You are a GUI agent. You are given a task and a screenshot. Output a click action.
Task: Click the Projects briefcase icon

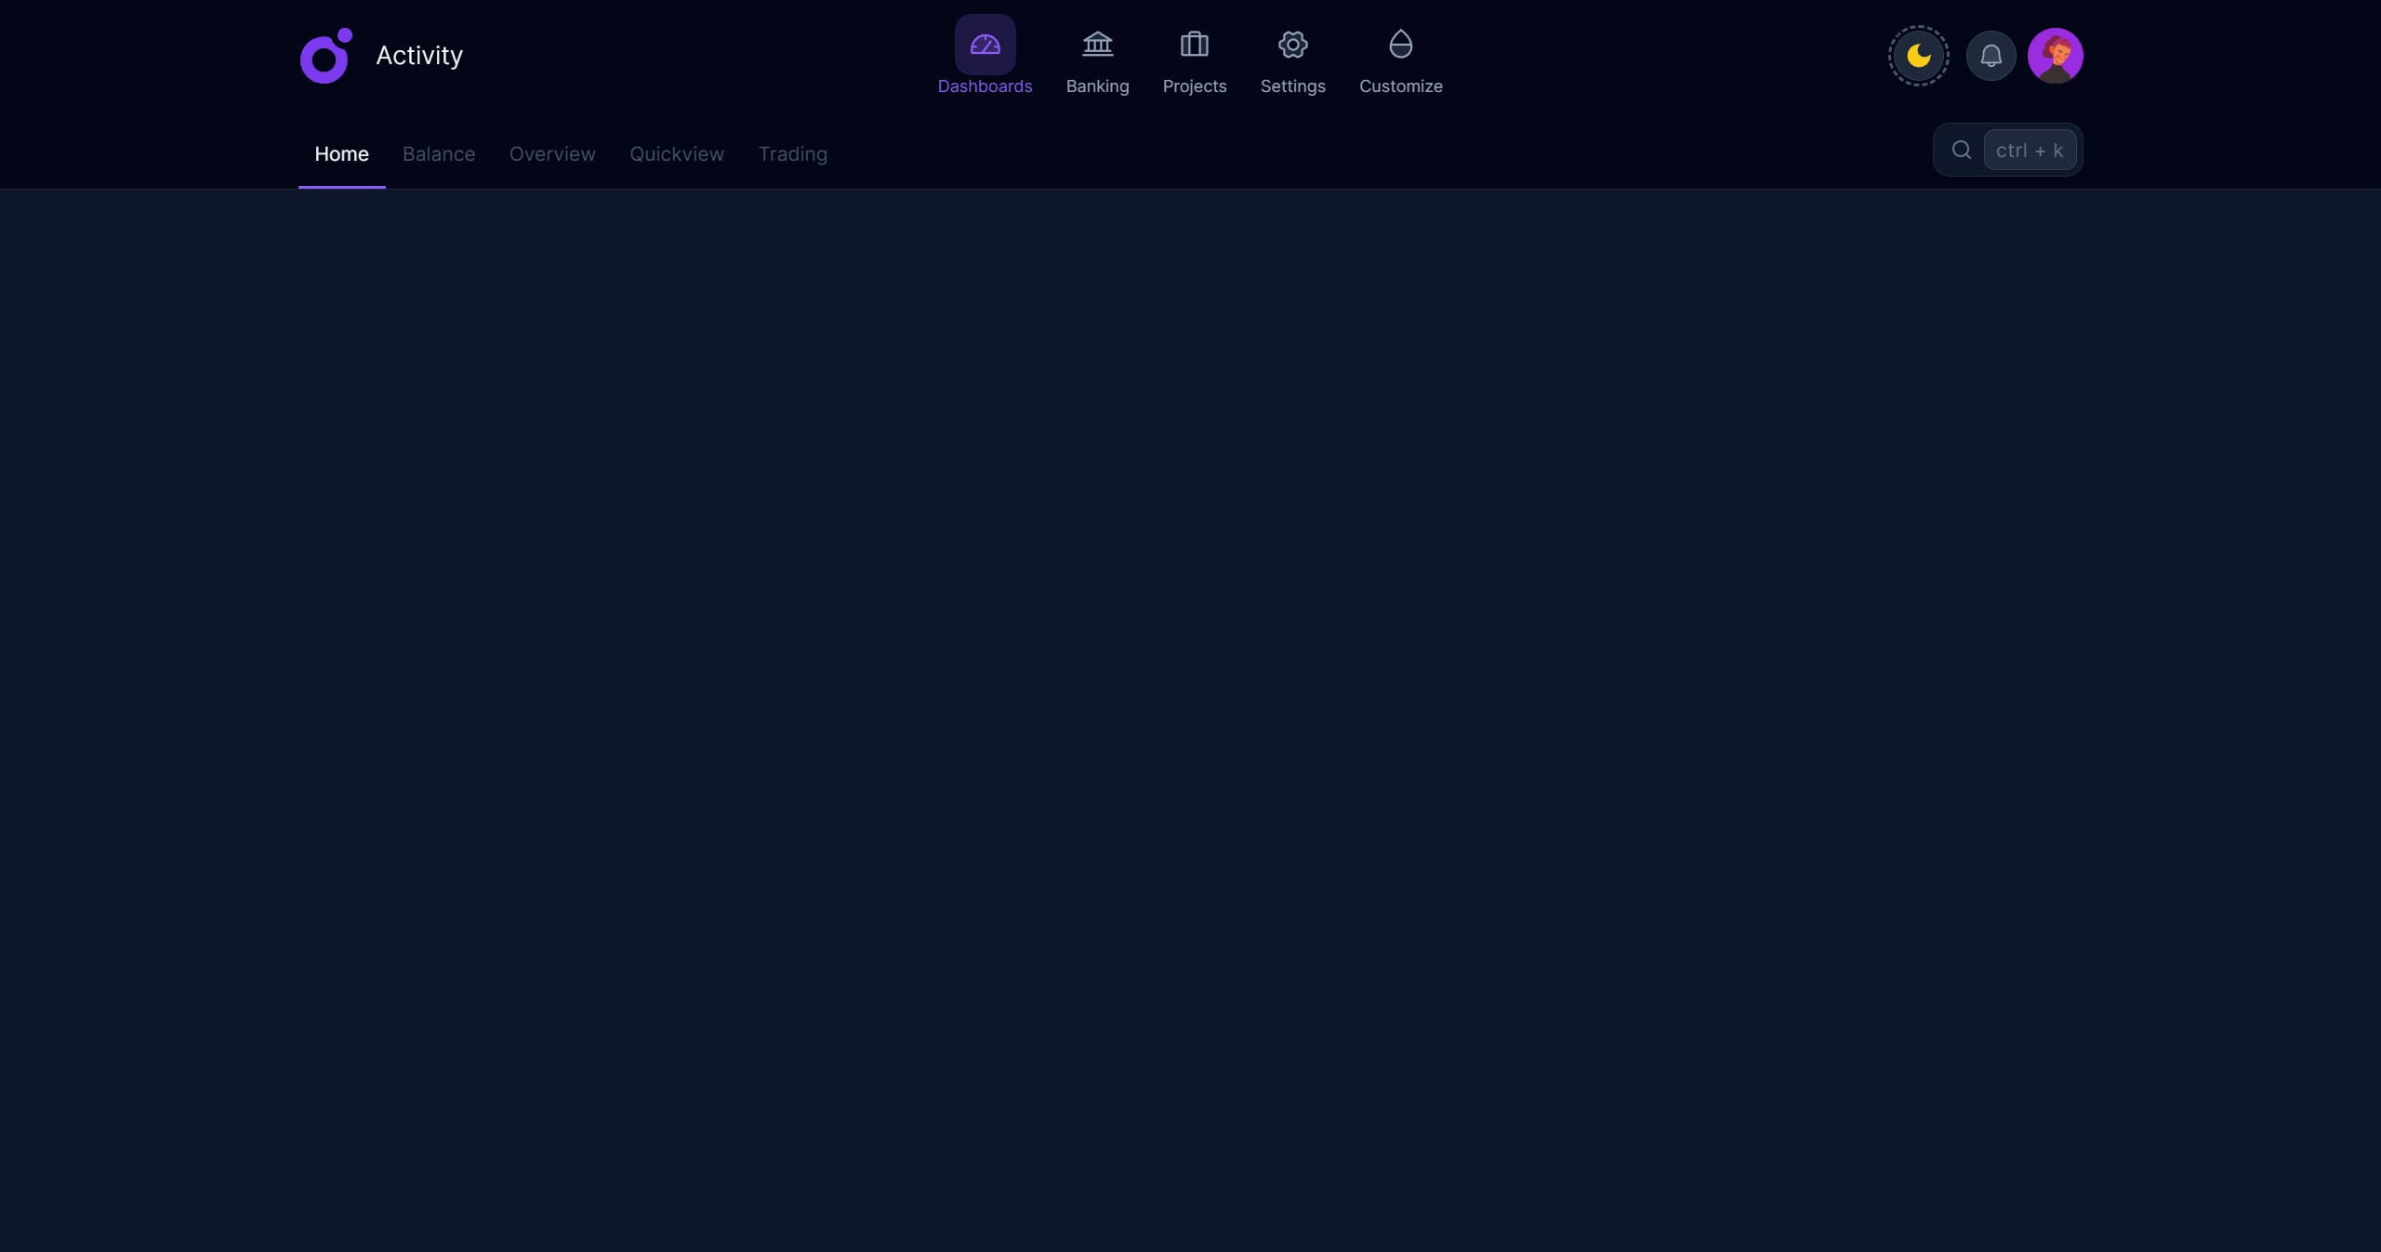coord(1194,45)
